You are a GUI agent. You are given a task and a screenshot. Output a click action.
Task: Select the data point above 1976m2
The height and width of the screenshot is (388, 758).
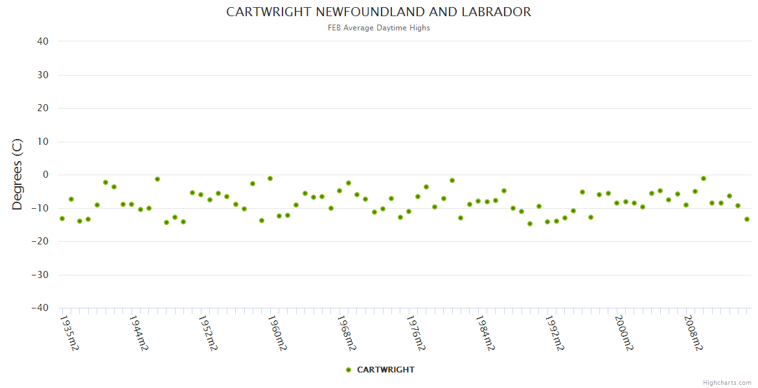coord(409,211)
